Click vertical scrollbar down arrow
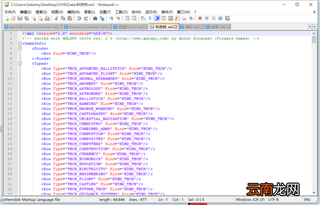Viewport: 320px width, 205px height. [x=314, y=192]
